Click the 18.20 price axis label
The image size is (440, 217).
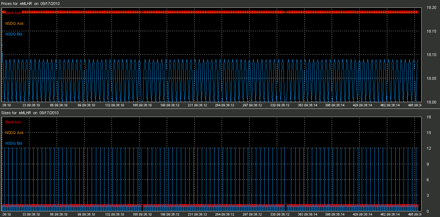pyautogui.click(x=431, y=8)
